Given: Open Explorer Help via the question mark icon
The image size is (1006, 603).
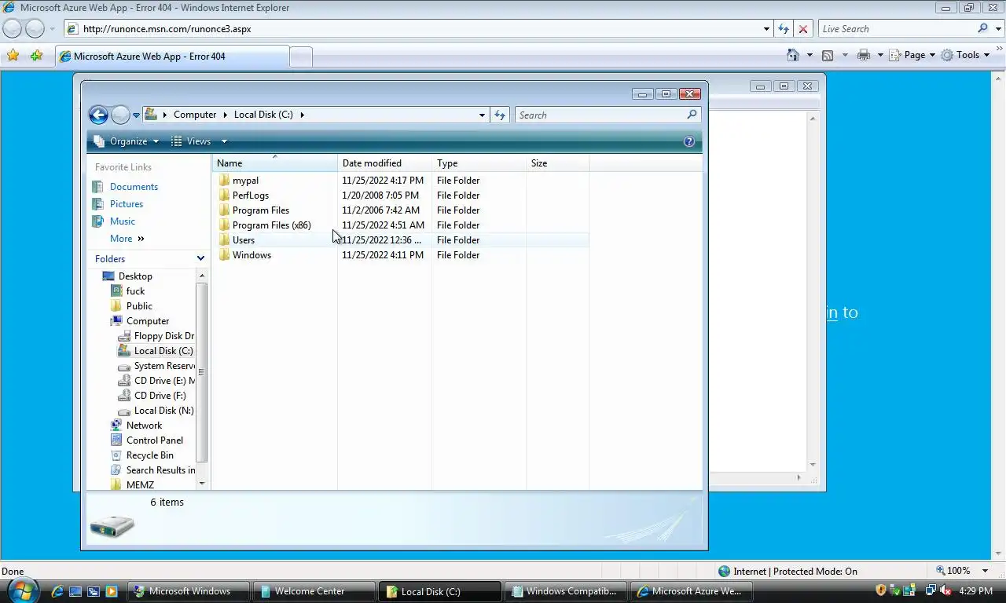Looking at the screenshot, I should coord(689,141).
